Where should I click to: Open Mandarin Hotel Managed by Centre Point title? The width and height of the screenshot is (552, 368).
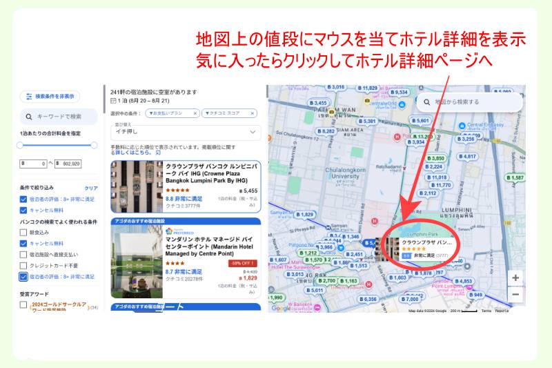click(209, 246)
